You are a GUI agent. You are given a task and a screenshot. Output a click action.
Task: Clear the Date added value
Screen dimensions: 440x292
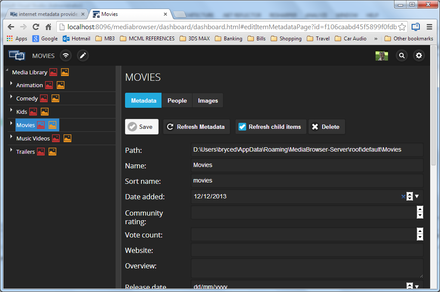pyautogui.click(x=403, y=196)
